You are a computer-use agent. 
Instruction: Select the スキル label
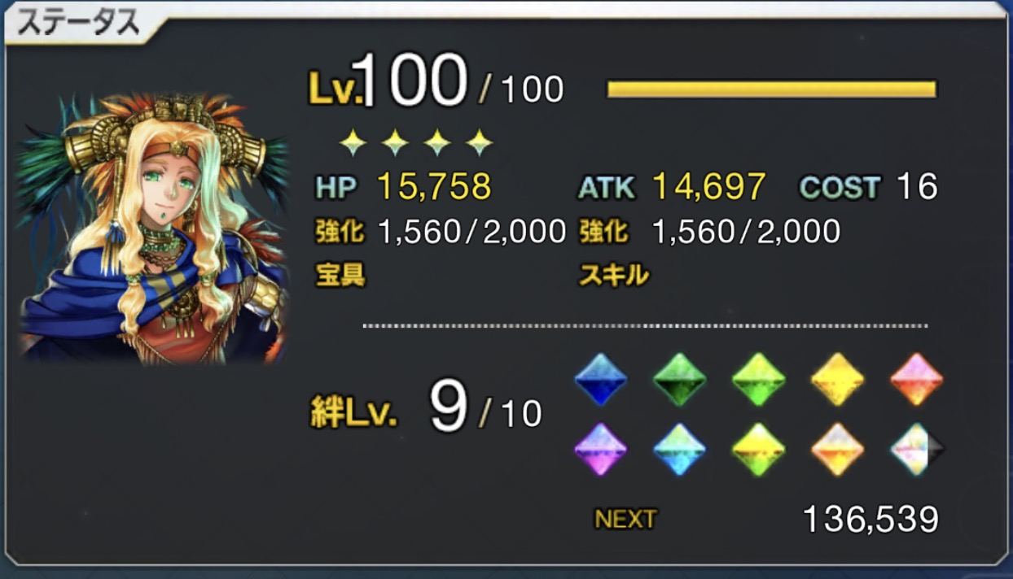click(614, 276)
